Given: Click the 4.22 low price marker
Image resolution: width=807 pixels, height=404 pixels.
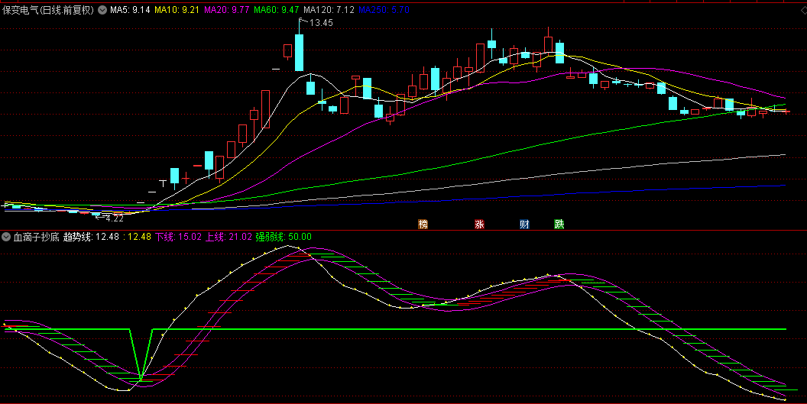Looking at the screenshot, I should tap(115, 218).
